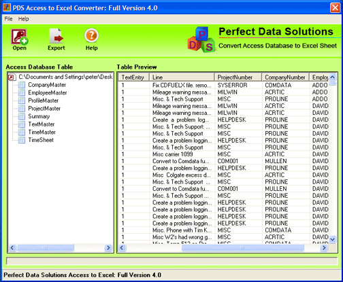
Task: Click the CompanyNumber column header
Action: coord(286,77)
